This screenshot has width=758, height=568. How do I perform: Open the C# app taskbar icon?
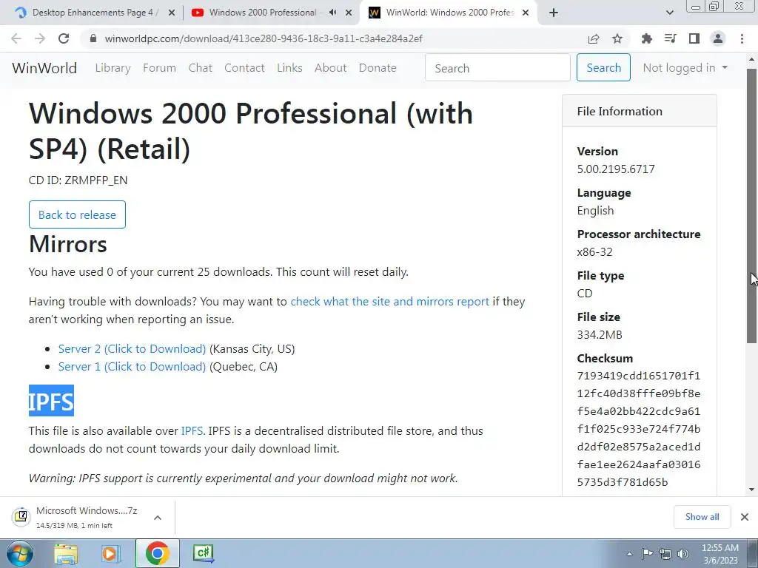click(x=203, y=553)
